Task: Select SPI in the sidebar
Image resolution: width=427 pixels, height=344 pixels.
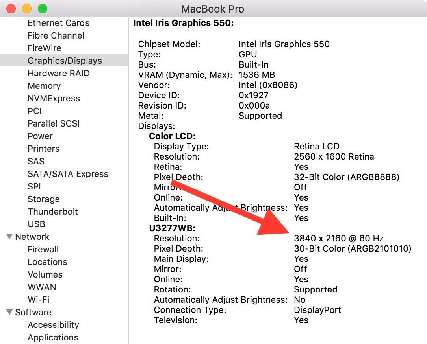Action: (x=34, y=186)
